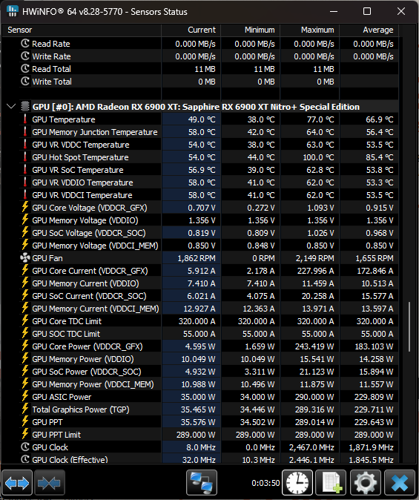Collapse the GPU [#0] AMD Radeon group

11,107
